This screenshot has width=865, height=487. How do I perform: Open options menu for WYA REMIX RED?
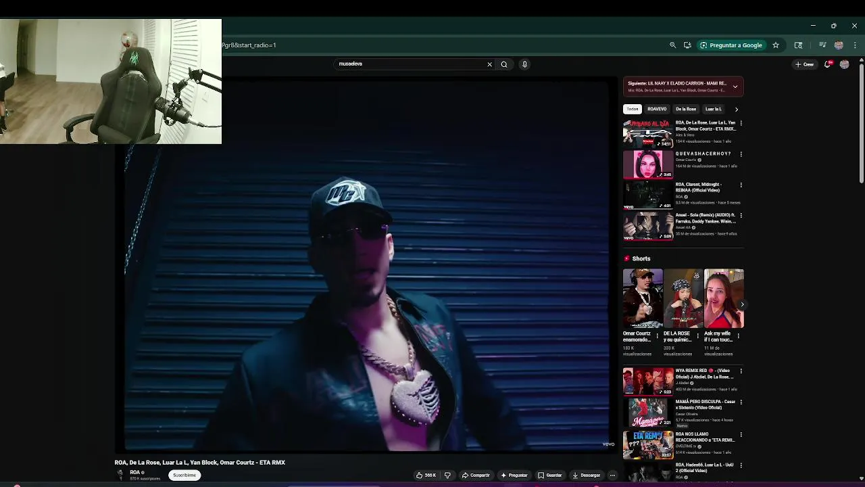click(x=741, y=371)
